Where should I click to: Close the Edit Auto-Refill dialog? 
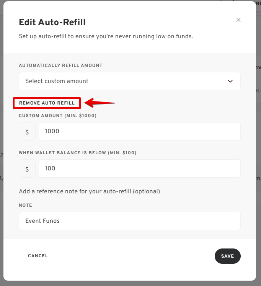[x=238, y=20]
